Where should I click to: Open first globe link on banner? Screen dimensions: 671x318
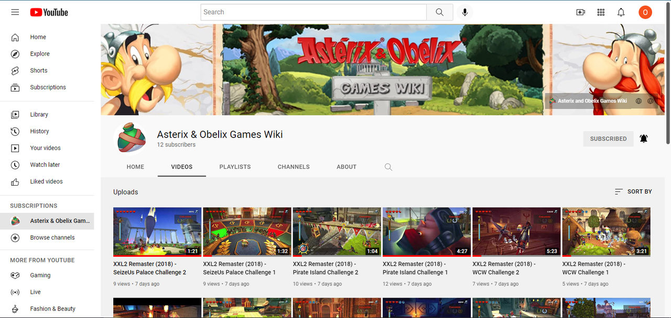638,101
